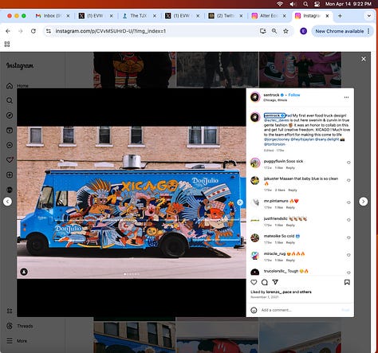
Task: Like the post with heart icon
Action: (x=254, y=282)
